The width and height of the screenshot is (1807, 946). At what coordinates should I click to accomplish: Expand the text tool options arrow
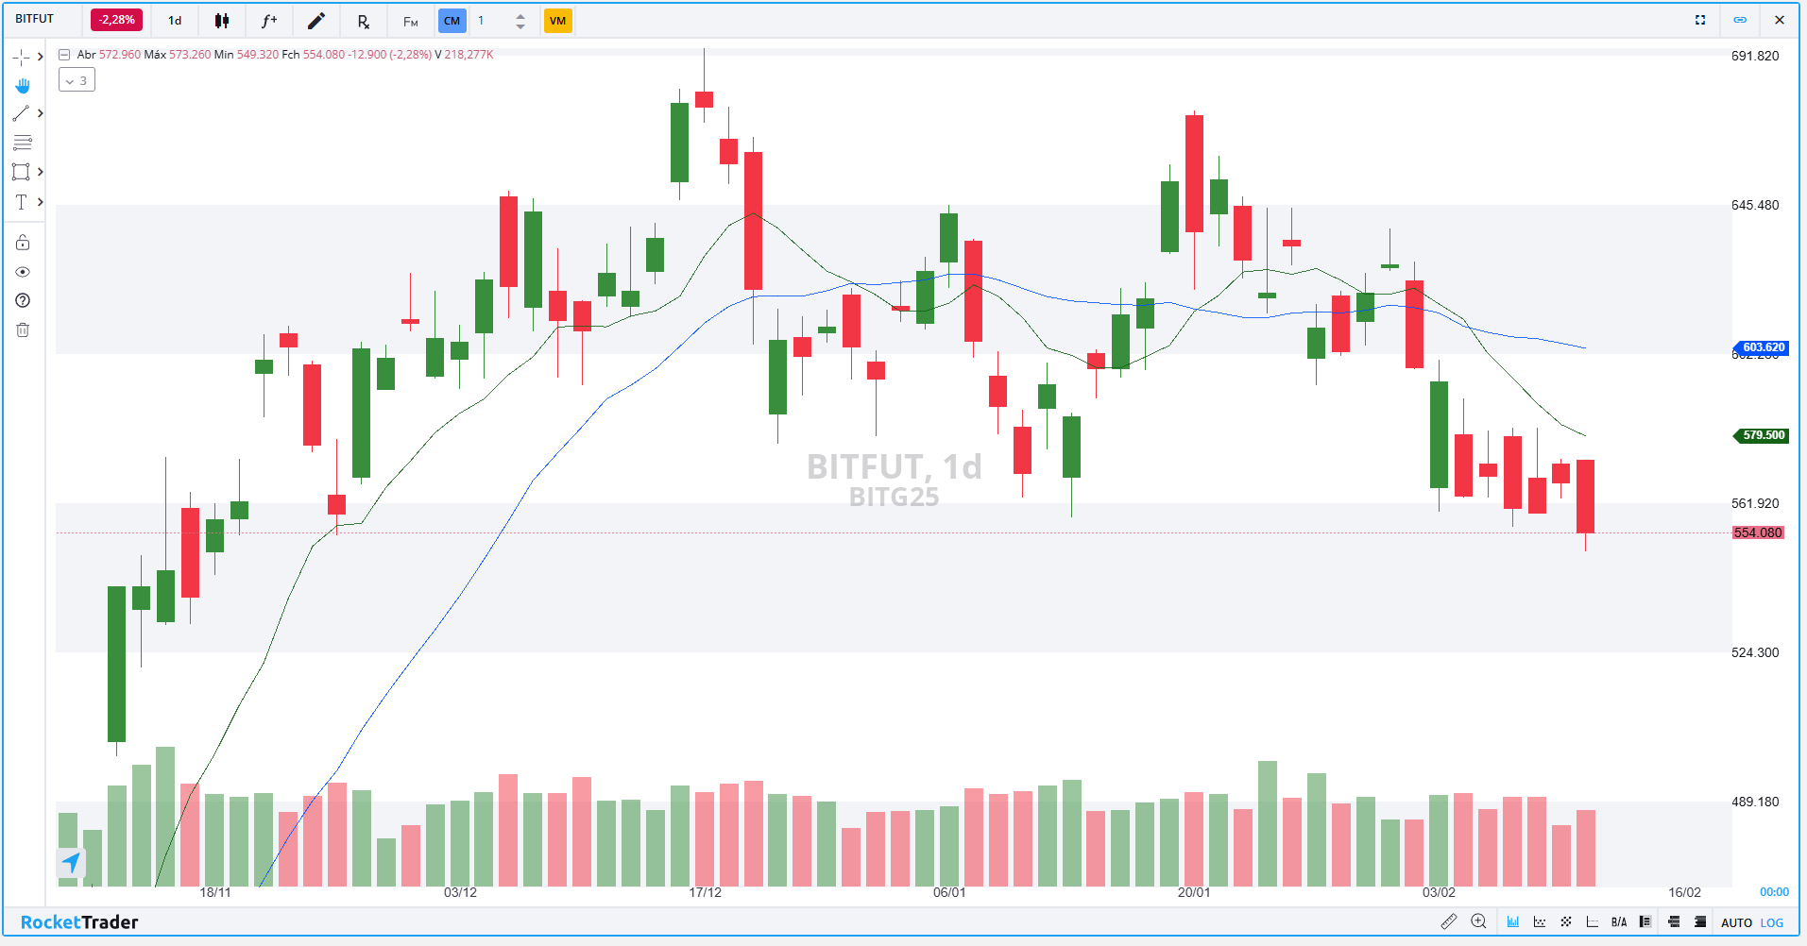[x=40, y=202]
